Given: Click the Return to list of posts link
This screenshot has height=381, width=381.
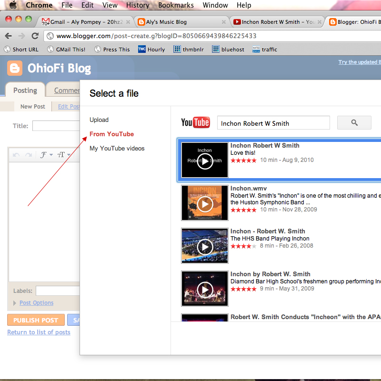Looking at the screenshot, I should click(x=39, y=332).
